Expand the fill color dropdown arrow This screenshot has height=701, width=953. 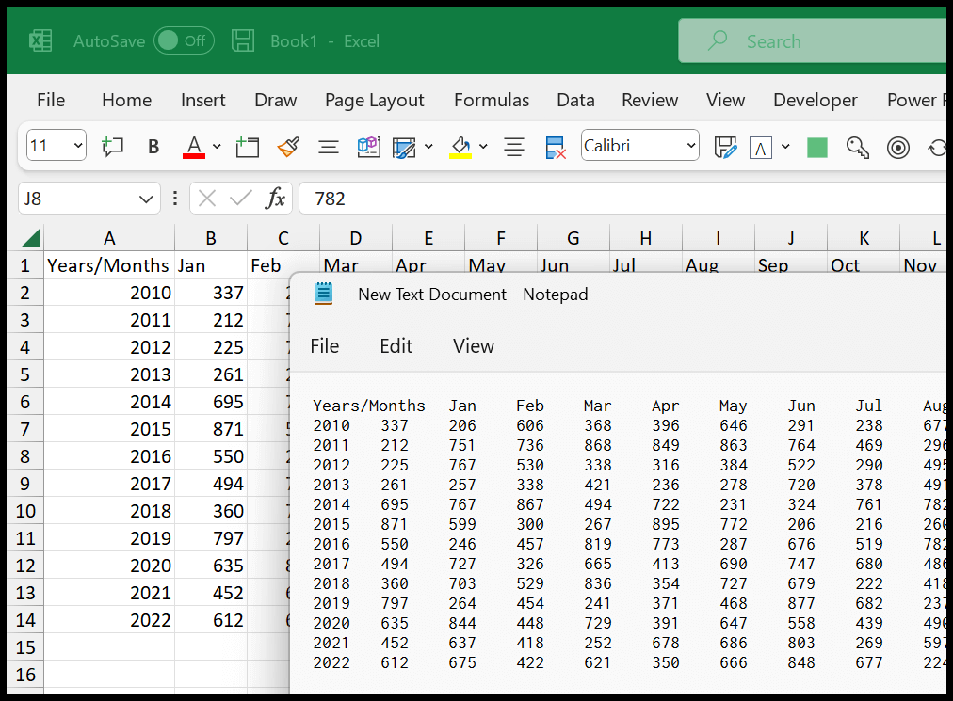coord(483,147)
